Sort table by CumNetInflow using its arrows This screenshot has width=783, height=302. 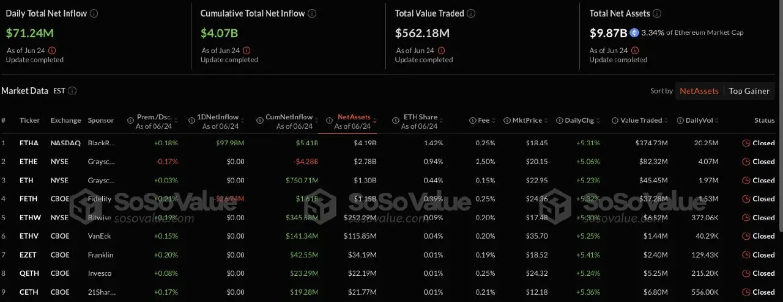pos(316,121)
